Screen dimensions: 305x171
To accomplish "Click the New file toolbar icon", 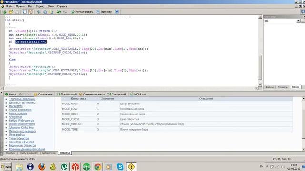I will click(4, 12).
